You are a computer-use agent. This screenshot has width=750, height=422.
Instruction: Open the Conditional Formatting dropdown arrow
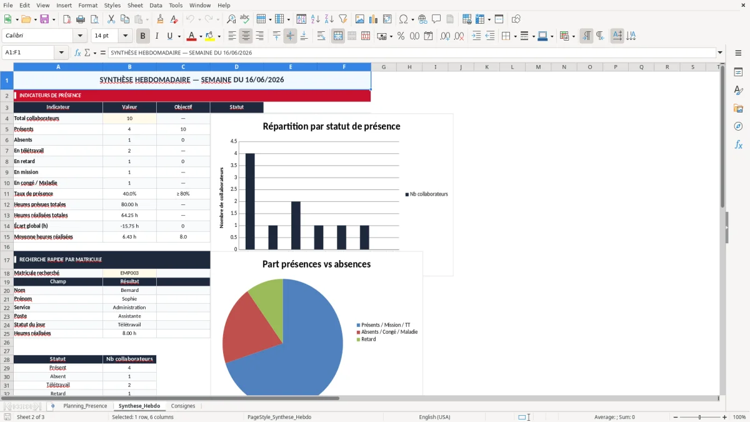click(x=573, y=36)
